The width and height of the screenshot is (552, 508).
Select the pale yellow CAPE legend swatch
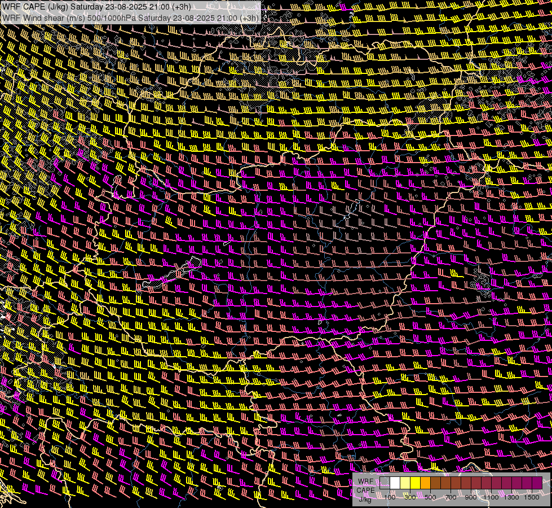click(x=405, y=483)
